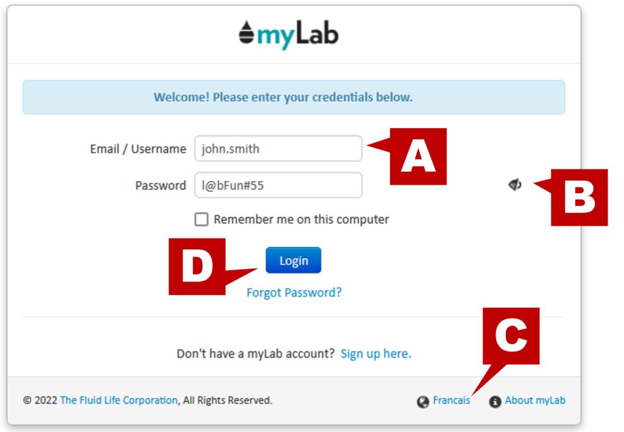
Task: Follow the "Sign up here" link
Action: (376, 353)
